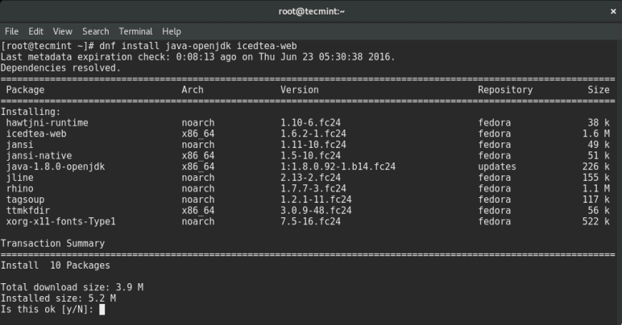Click the icedtea-web package row name

click(x=36, y=134)
